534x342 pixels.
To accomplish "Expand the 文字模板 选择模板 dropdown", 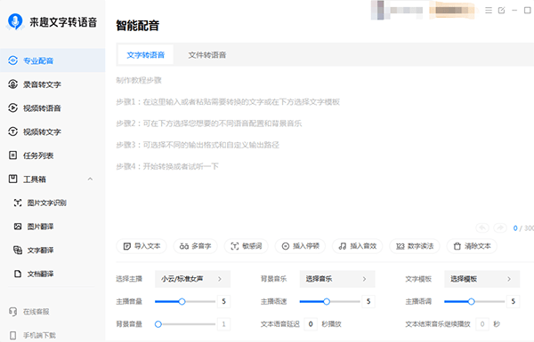I will click(481, 279).
